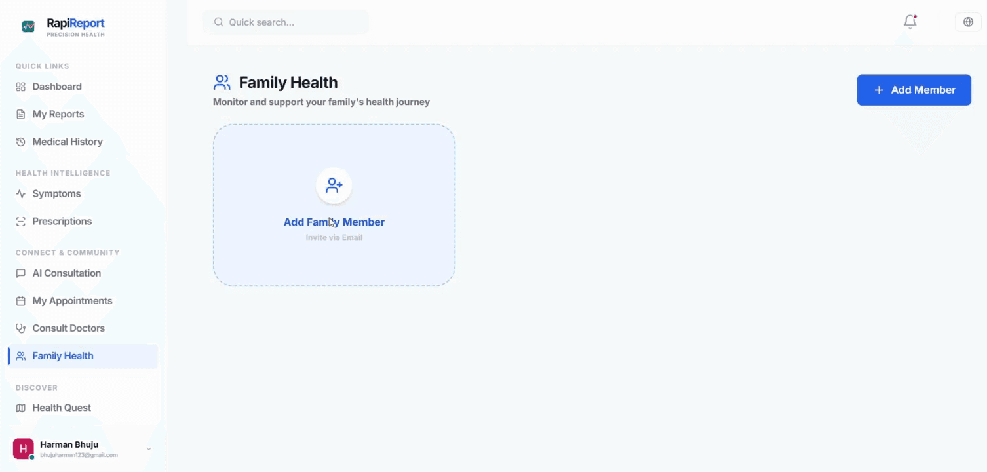This screenshot has height=472, width=987.
Task: Expand the user profile chevron
Action: coord(149,449)
